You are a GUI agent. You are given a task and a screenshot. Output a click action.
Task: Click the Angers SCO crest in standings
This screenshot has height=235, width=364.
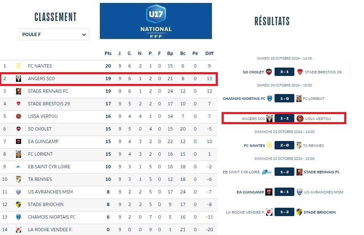pyautogui.click(x=19, y=78)
